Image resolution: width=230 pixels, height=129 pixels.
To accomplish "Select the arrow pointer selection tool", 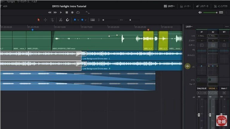I will click(x=38, y=20).
